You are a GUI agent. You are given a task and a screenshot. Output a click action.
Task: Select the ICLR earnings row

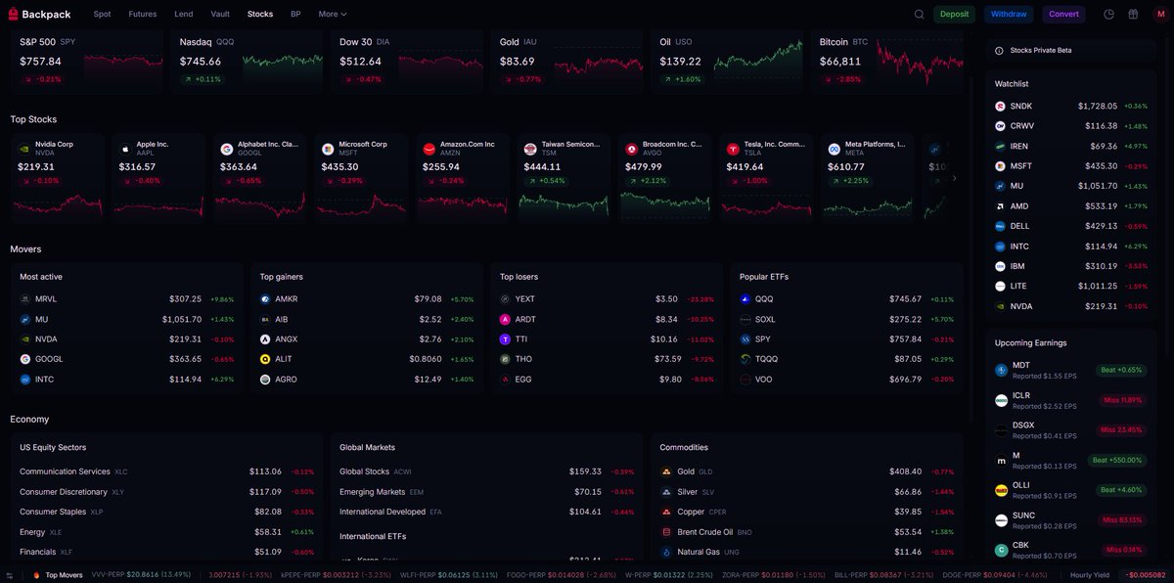(x=1071, y=400)
